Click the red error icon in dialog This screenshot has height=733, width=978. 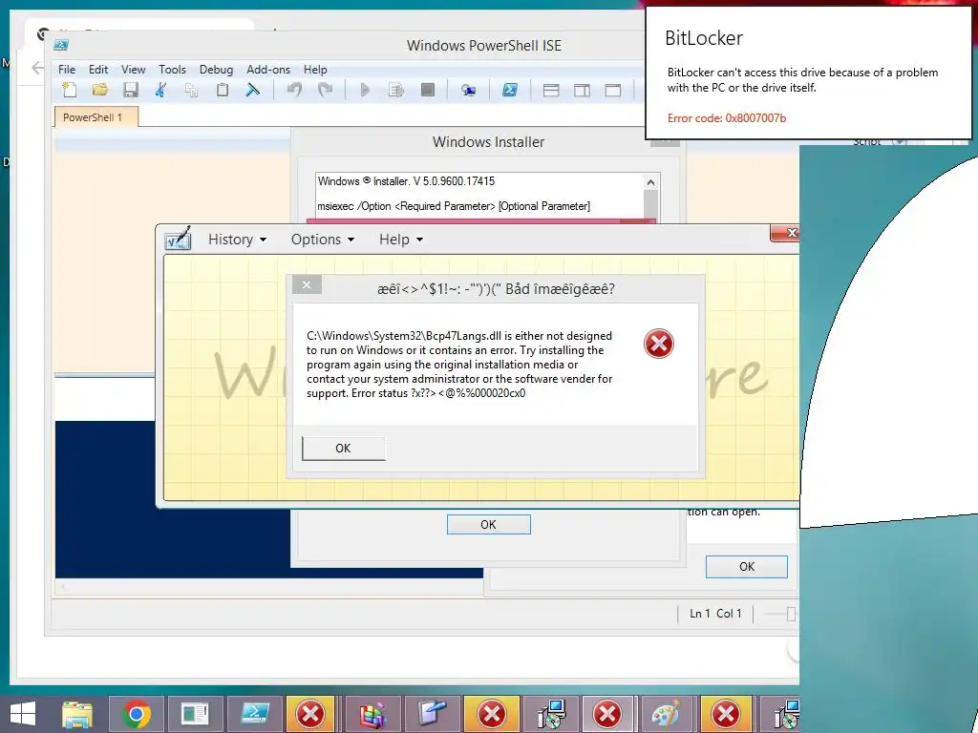(x=659, y=344)
